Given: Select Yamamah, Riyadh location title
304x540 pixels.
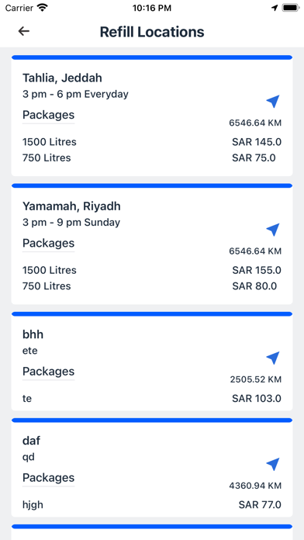Looking at the screenshot, I should click(71, 206).
